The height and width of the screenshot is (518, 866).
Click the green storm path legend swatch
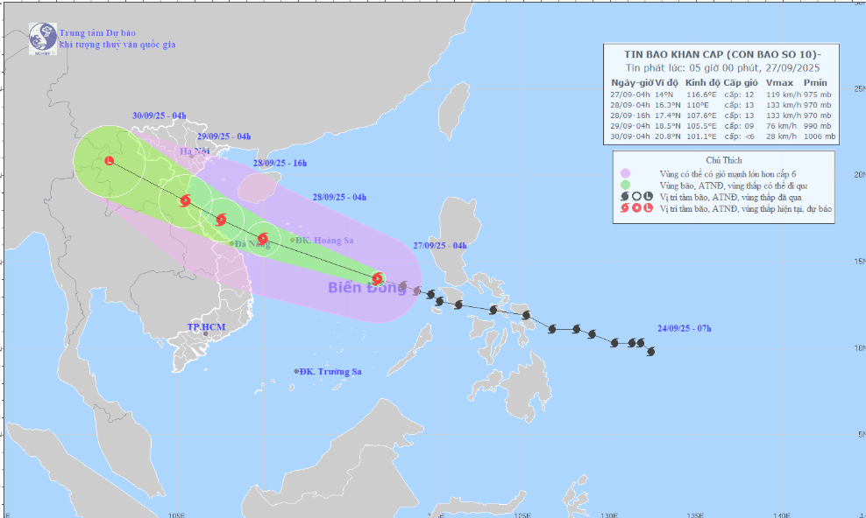point(625,185)
